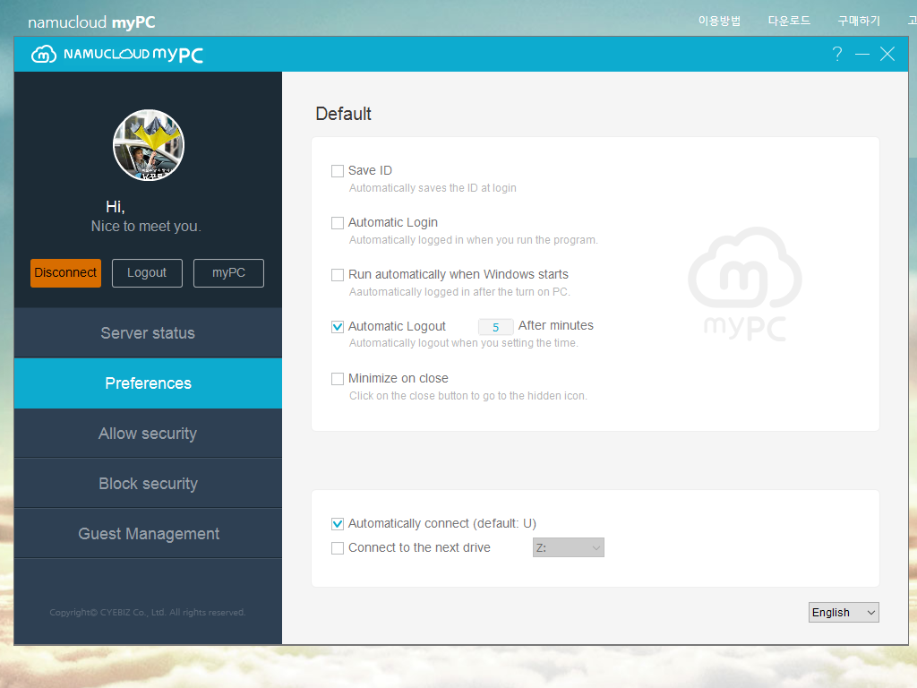
Task: Open the Guest Management section
Action: pyautogui.click(x=148, y=534)
